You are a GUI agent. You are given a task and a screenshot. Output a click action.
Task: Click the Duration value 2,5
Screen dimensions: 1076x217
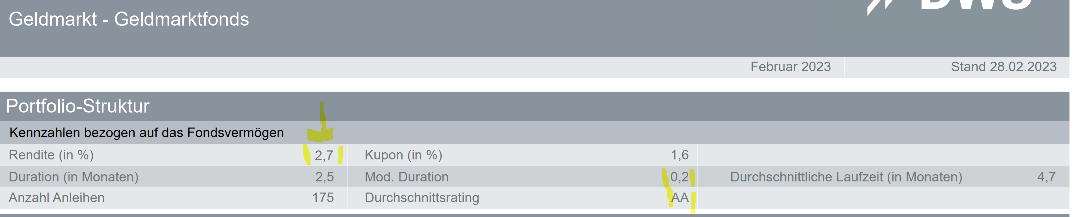pos(324,177)
